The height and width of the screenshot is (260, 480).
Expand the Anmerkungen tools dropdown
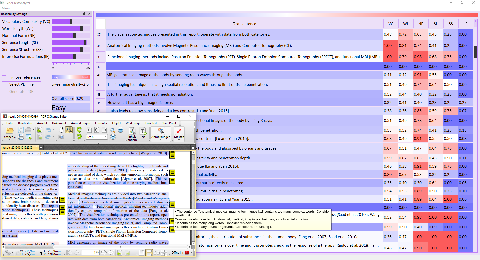(161, 140)
